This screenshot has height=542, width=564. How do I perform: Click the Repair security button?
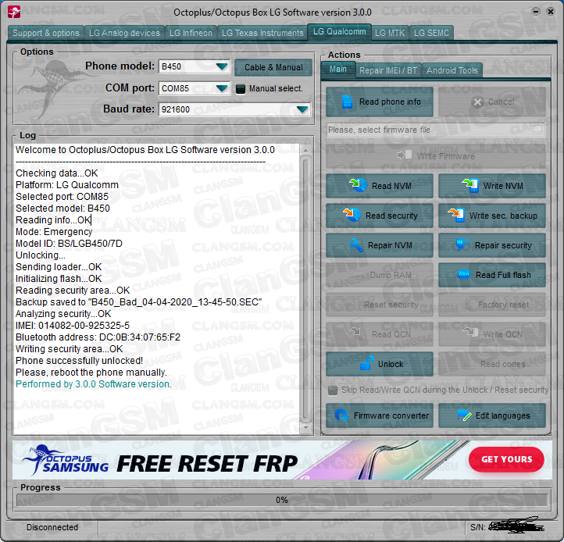(x=492, y=245)
